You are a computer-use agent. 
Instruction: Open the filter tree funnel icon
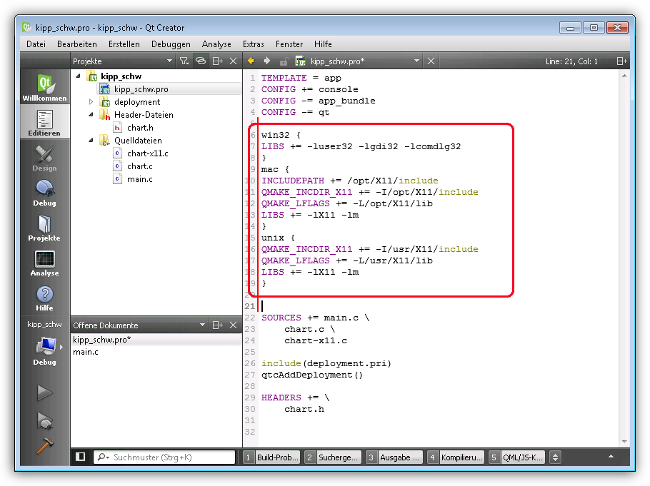point(184,61)
